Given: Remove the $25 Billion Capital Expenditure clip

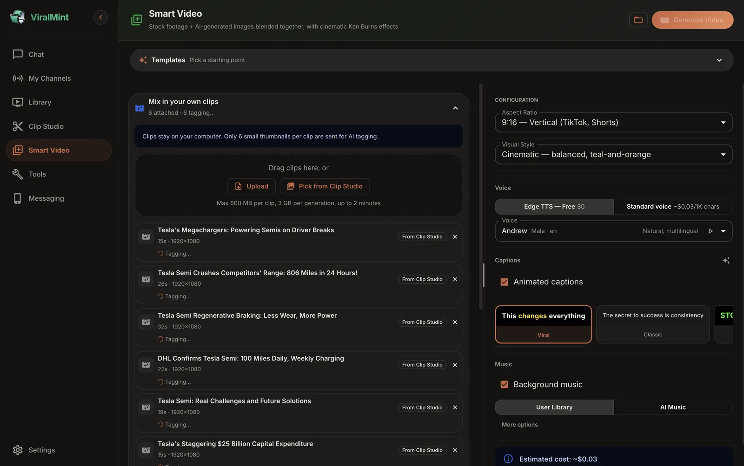Looking at the screenshot, I should pyautogui.click(x=455, y=451).
